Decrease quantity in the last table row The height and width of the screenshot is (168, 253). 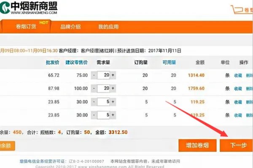tap(94, 115)
